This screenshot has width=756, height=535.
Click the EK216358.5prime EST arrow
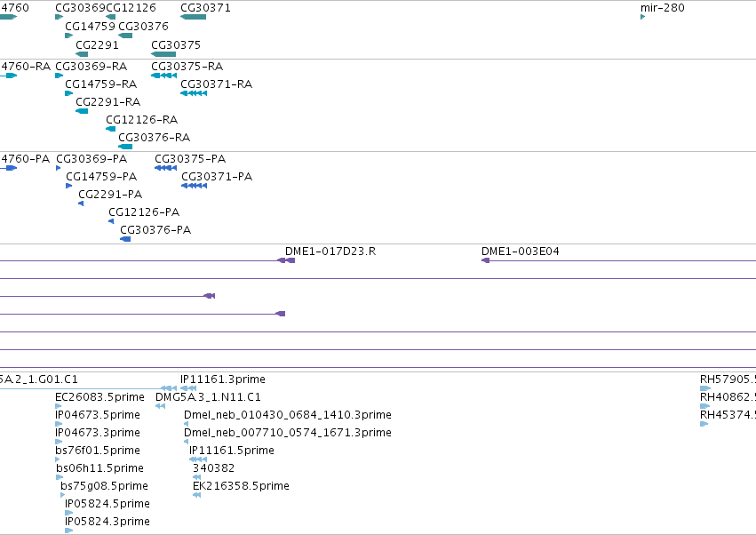tap(196, 495)
